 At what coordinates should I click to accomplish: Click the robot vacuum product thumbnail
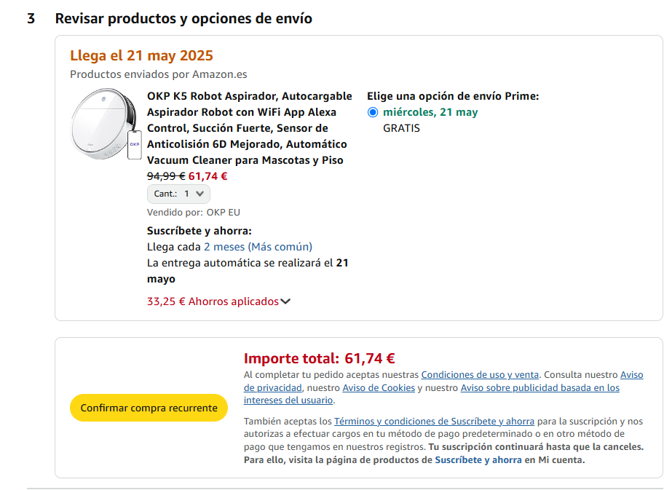tap(106, 124)
